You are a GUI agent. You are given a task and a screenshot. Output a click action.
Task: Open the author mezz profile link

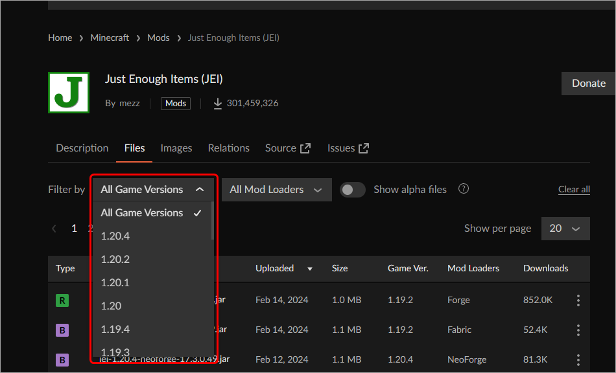(x=130, y=104)
